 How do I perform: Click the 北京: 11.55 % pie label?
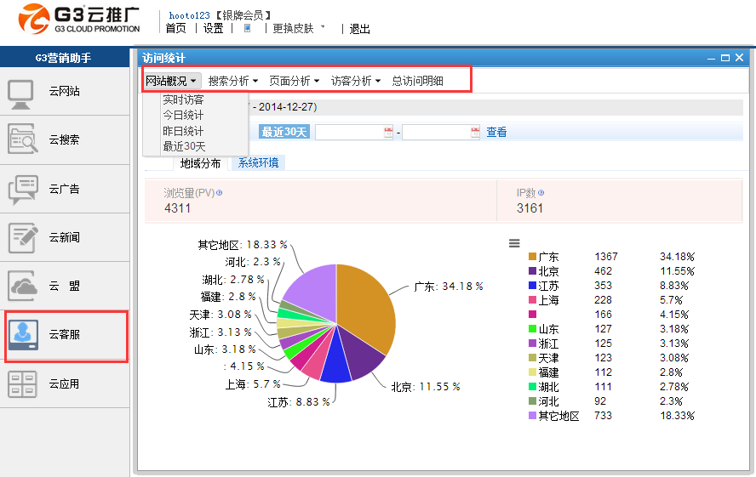click(426, 387)
